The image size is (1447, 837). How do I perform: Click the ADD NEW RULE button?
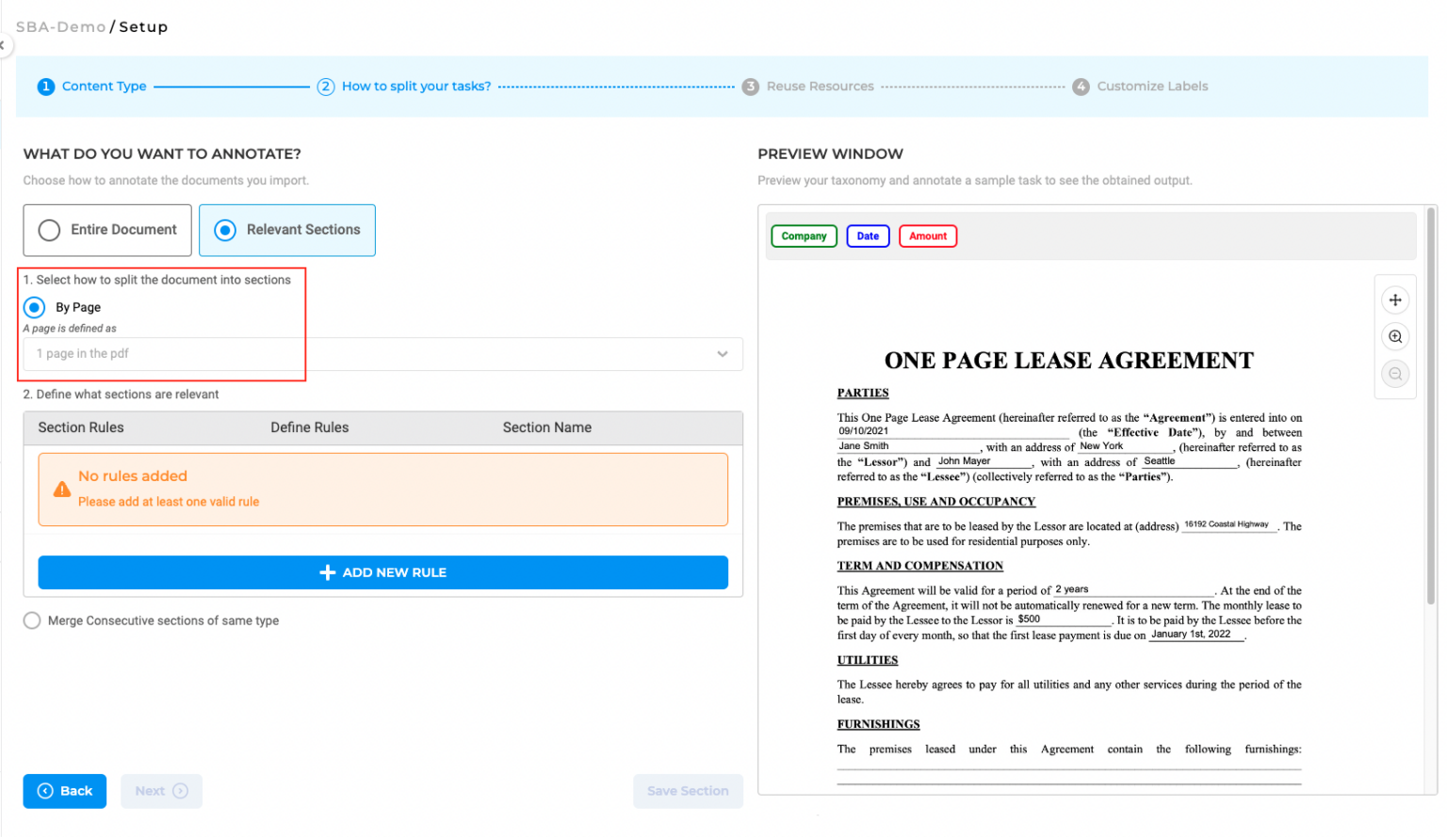382,572
